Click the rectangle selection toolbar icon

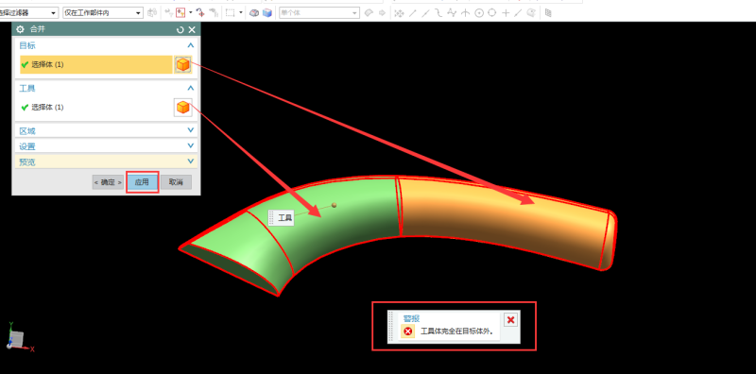[231, 12]
